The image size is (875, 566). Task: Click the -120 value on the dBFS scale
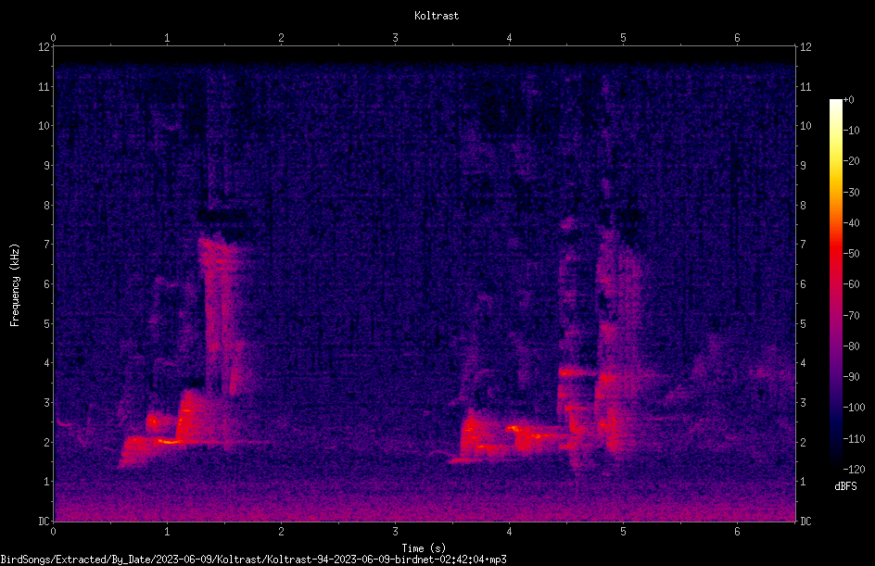[855, 470]
